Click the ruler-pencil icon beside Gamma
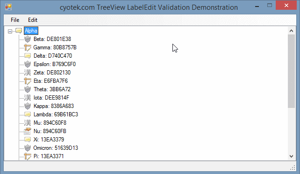This screenshot has width=300, height=174. coord(28,47)
